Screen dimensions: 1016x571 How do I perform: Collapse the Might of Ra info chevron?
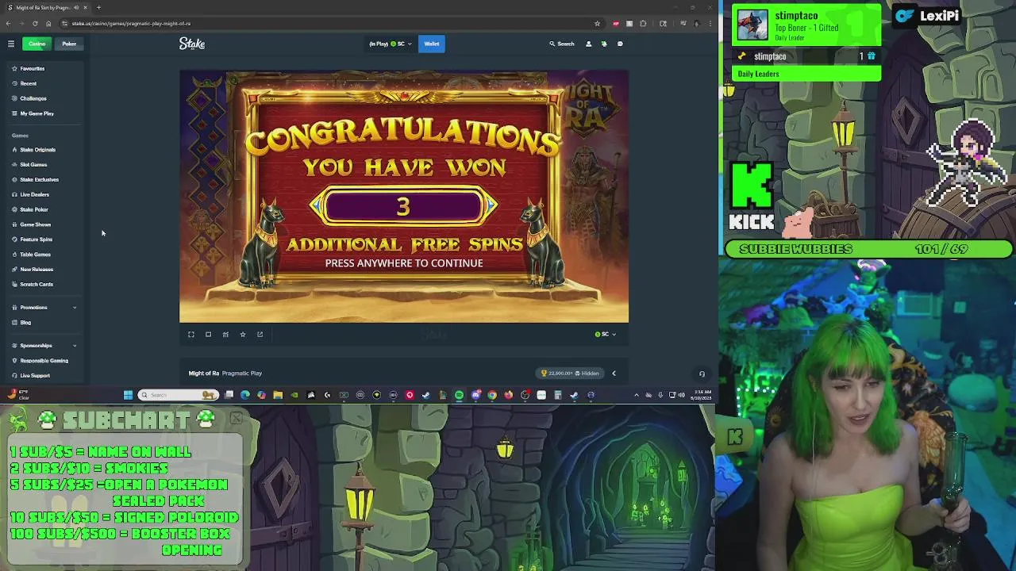(x=614, y=373)
